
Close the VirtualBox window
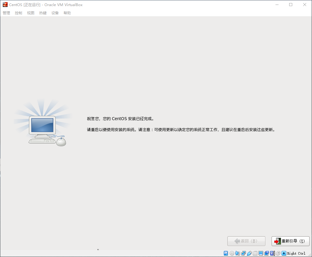click(x=305, y=5)
